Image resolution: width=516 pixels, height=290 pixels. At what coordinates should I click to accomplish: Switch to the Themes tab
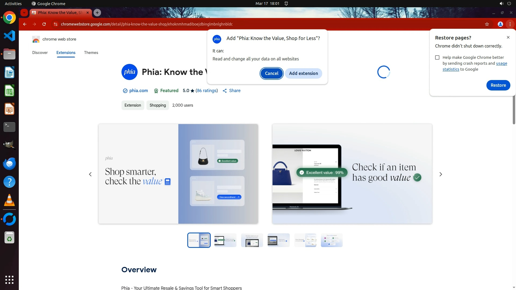[x=91, y=53]
